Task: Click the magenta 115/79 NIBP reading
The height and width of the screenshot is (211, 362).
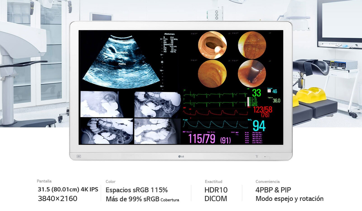Action: coord(202,139)
